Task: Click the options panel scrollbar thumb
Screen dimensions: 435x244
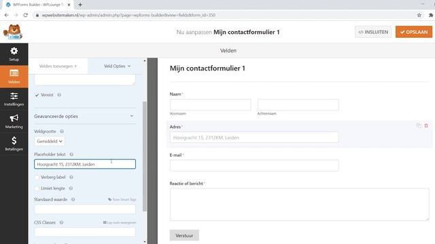Action: pos(145,157)
